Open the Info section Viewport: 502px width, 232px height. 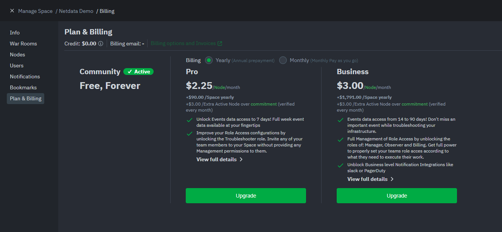click(x=15, y=33)
